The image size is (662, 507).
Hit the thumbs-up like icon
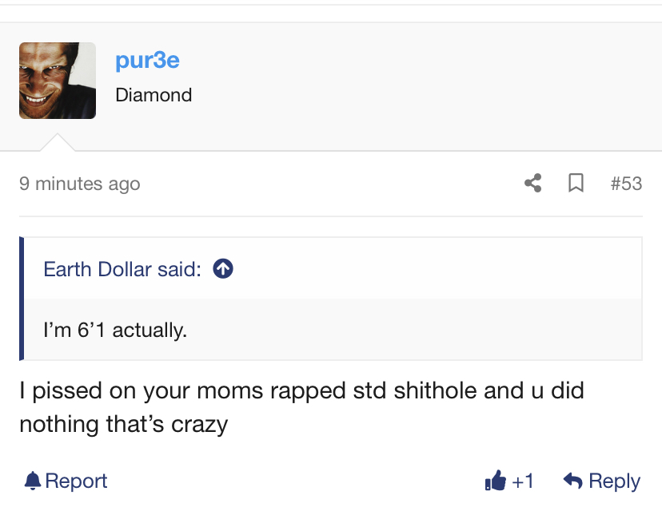pos(495,481)
